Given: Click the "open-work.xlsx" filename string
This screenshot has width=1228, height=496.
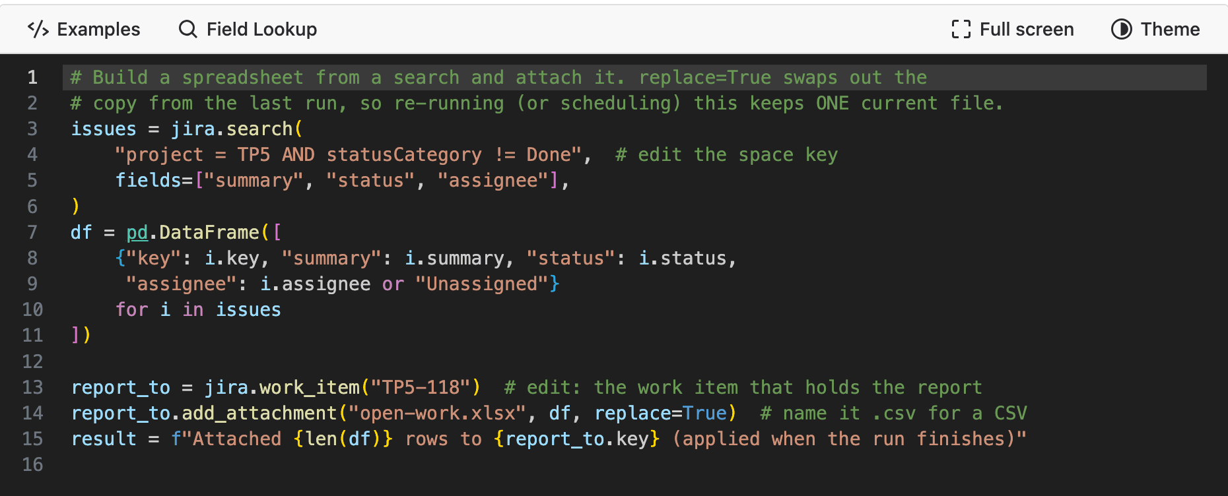Looking at the screenshot, I should point(437,413).
